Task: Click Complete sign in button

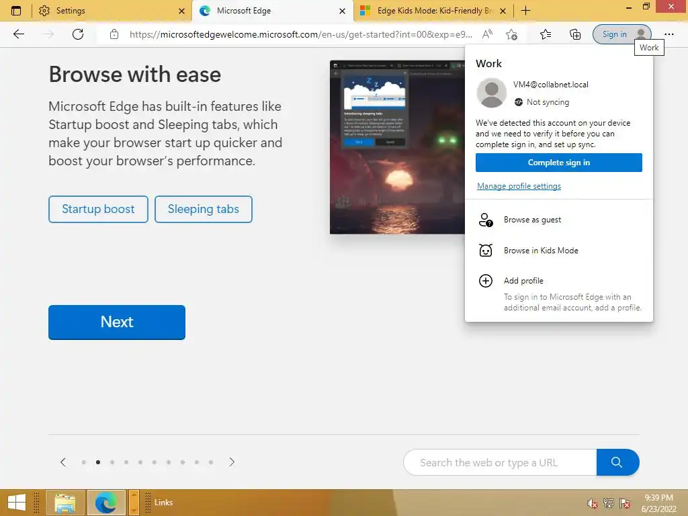Action: pos(558,163)
